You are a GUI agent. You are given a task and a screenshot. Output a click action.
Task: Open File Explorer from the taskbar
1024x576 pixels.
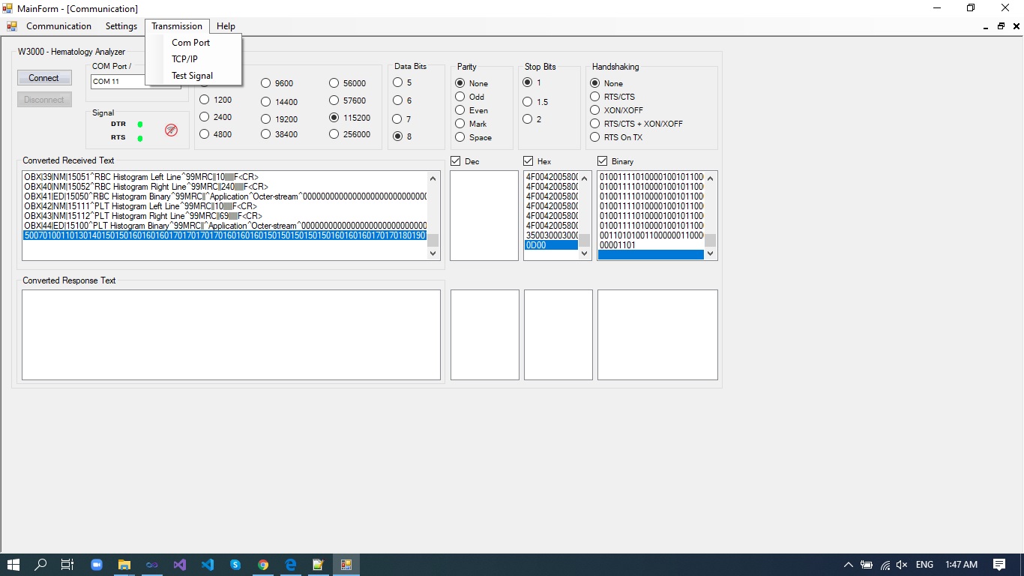click(124, 565)
